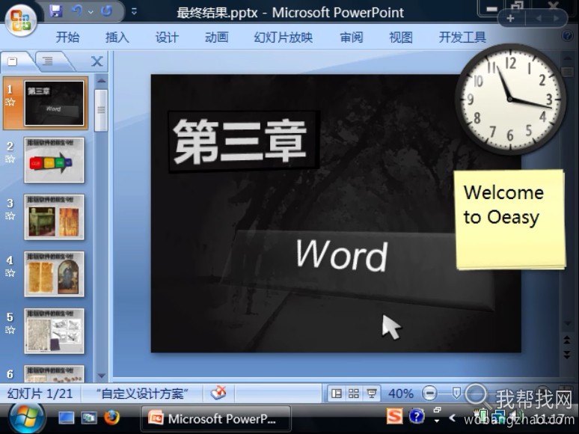Go to previous slide double-arrow button
Viewport: 579px width, 434px height.
(567, 340)
